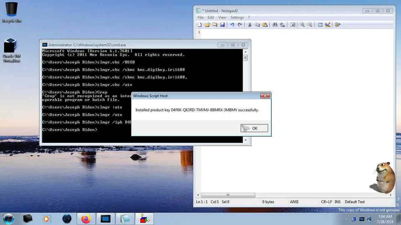The image size is (401, 225).
Task: Open customize schemes icon in Notepad2
Action: click(328, 25)
